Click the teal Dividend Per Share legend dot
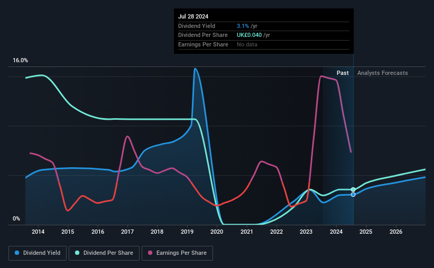 pyautogui.click(x=77, y=253)
